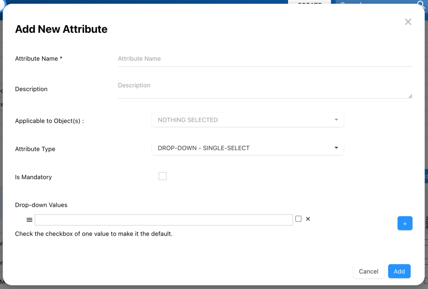This screenshot has height=289, width=428.
Task: Add another drop-down value with plus button
Action: pyautogui.click(x=404, y=223)
